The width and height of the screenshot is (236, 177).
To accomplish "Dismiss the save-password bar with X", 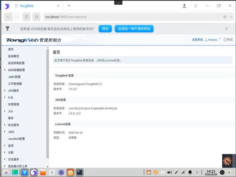I will (x=227, y=28).
